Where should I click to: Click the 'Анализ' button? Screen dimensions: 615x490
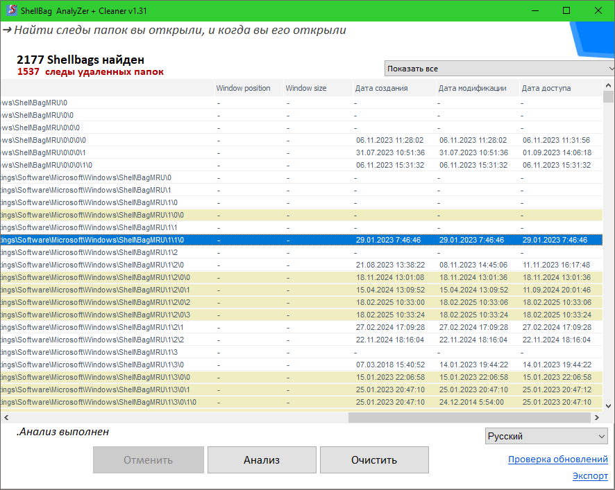coord(262,460)
